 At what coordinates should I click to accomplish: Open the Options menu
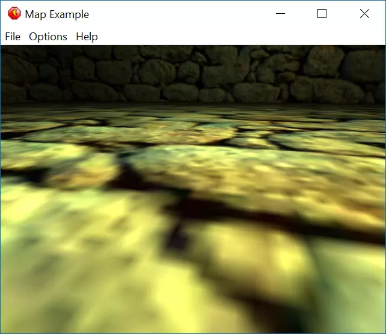[x=48, y=37]
